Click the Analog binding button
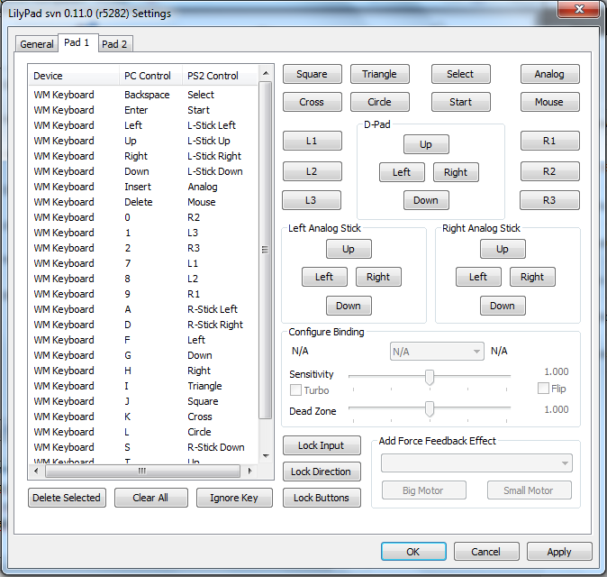This screenshot has height=577, width=607. pyautogui.click(x=549, y=74)
